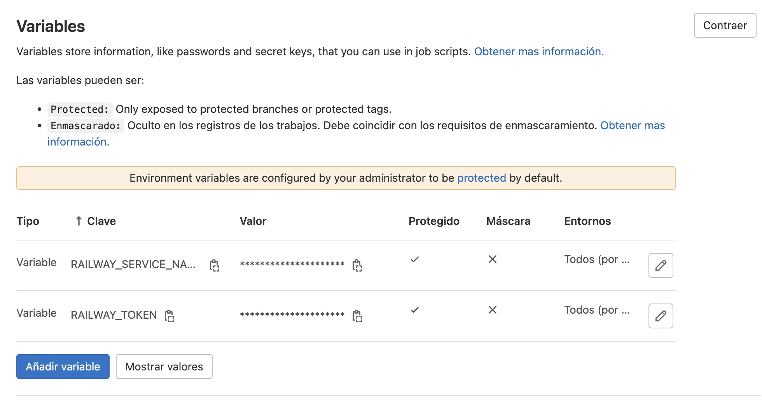Copy the RAILWAY_SERVICE_NA... variable value

click(357, 265)
